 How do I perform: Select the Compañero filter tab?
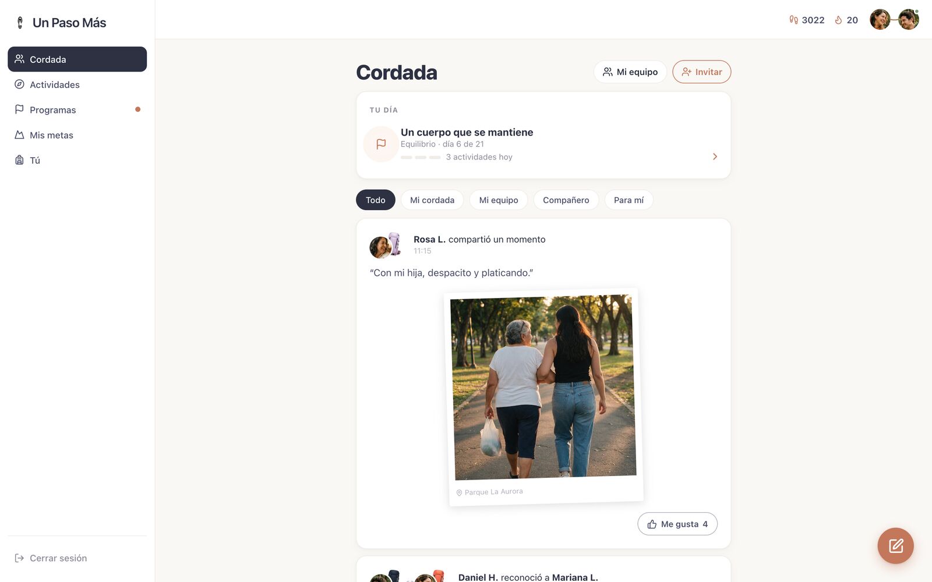point(566,200)
